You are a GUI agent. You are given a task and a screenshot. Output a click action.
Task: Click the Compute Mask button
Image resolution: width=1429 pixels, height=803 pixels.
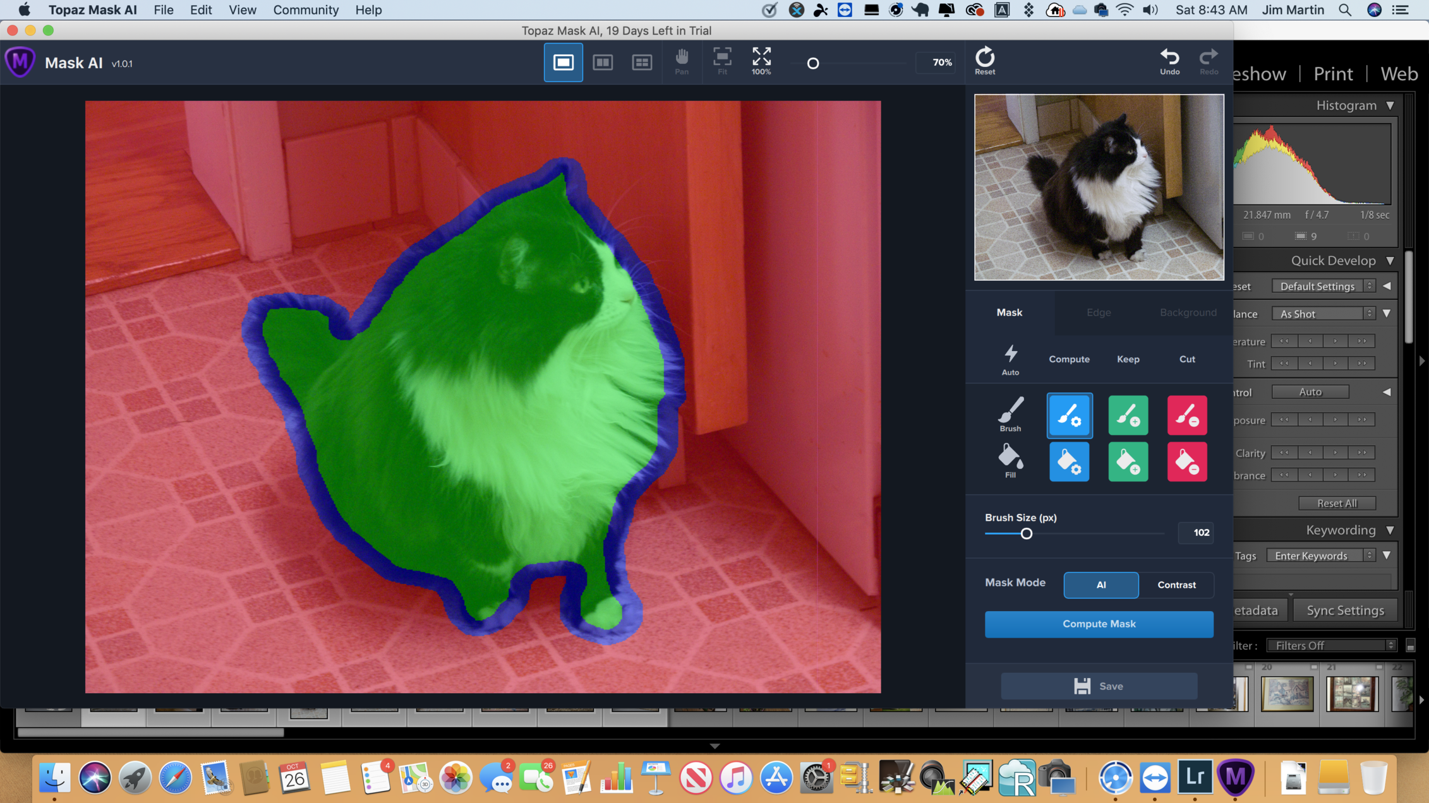click(x=1099, y=624)
